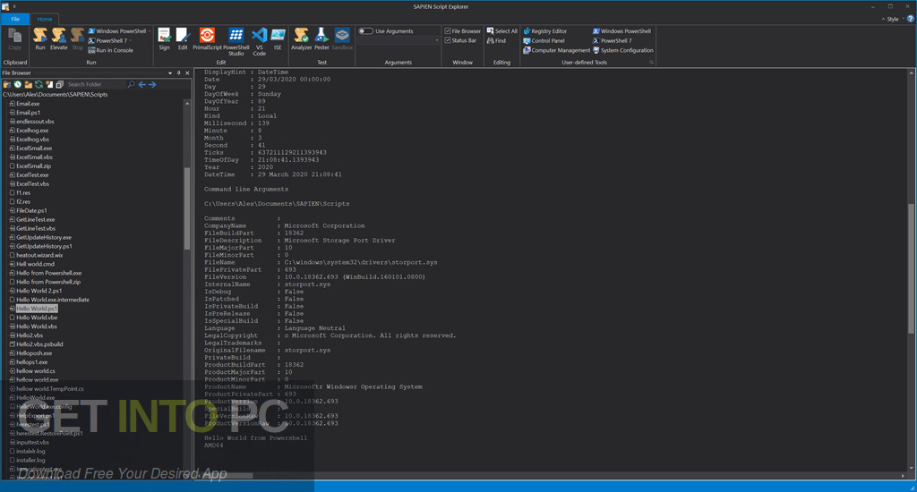
Task: Open User-defined Tools dialog launcher
Action: 651,62
